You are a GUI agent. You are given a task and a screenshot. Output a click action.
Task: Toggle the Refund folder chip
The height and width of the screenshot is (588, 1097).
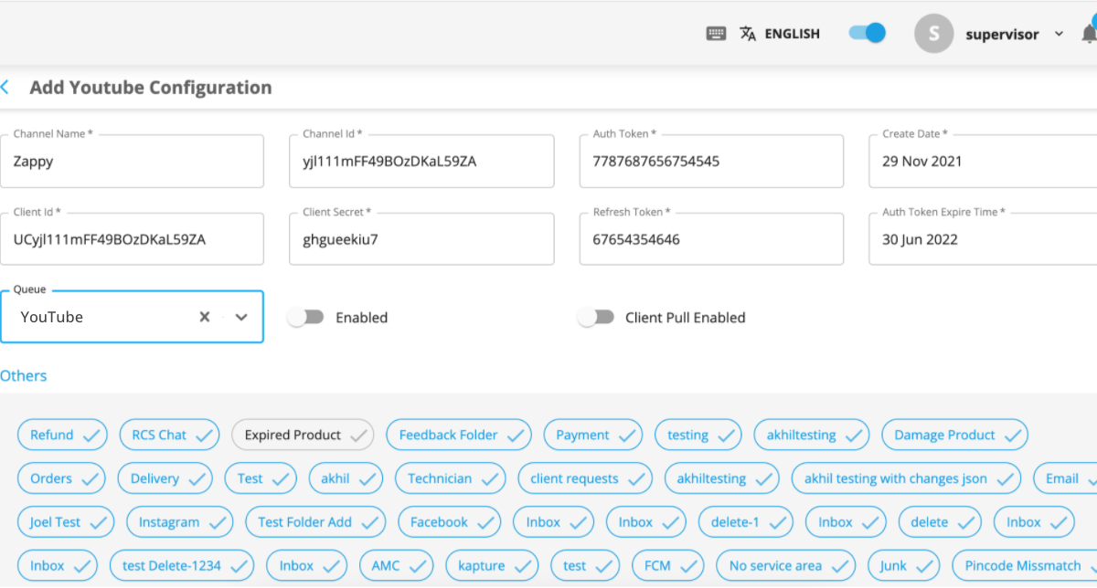click(x=62, y=435)
